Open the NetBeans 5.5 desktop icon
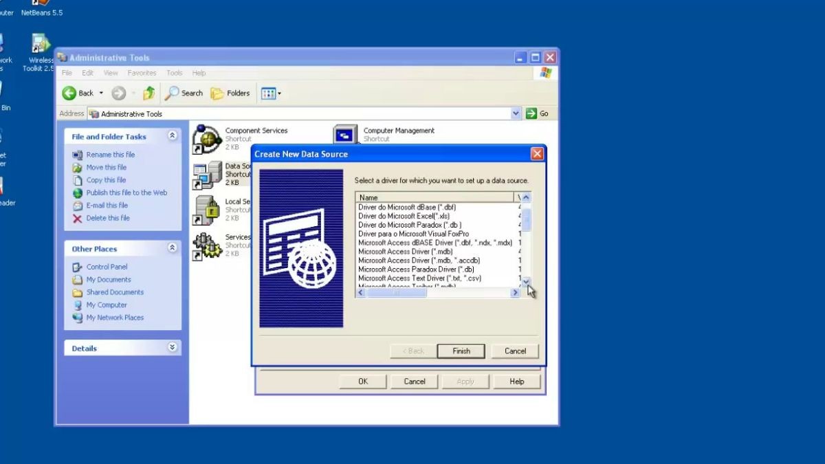The image size is (825, 464). (41, 4)
